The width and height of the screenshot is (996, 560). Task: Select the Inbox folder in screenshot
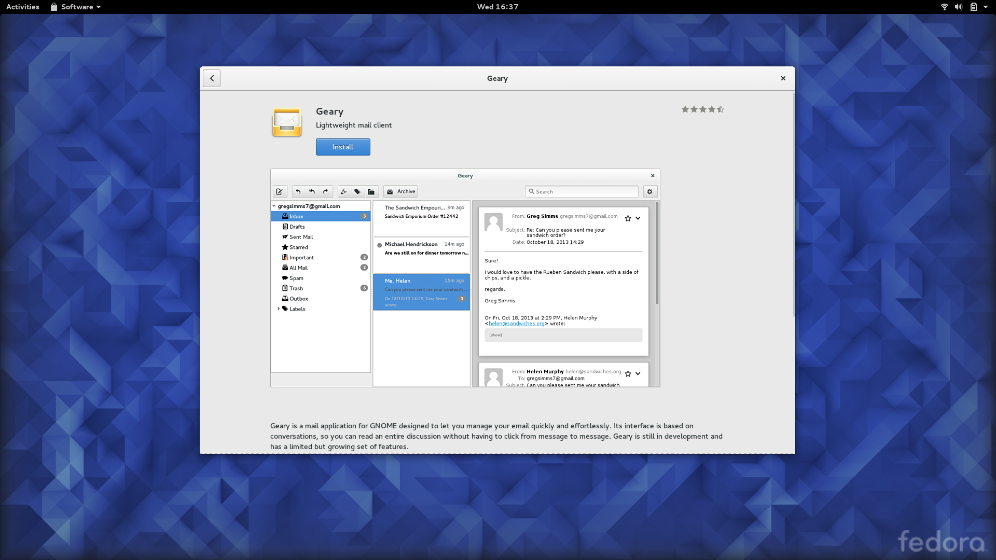321,216
